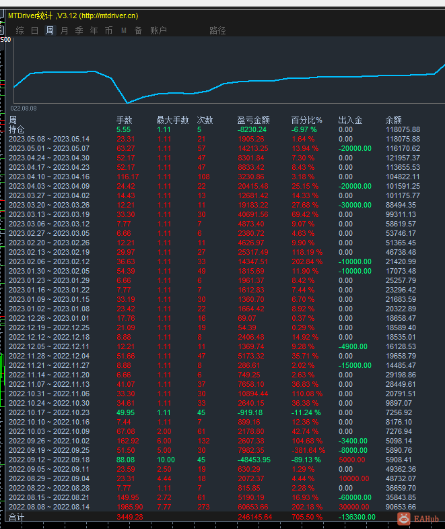445x529 pixels.
Task: Click the -4900.00 withdrawal value
Action: pyautogui.click(x=353, y=347)
